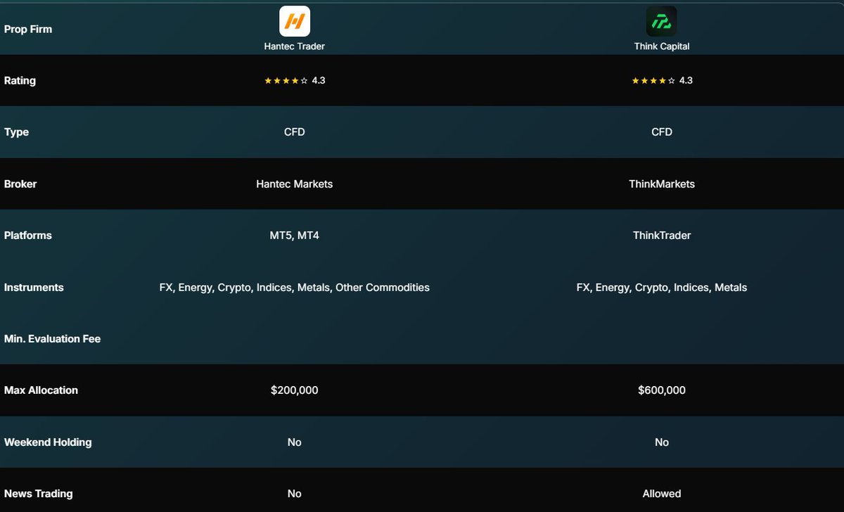Select the Prop Firm header row

tap(28, 29)
